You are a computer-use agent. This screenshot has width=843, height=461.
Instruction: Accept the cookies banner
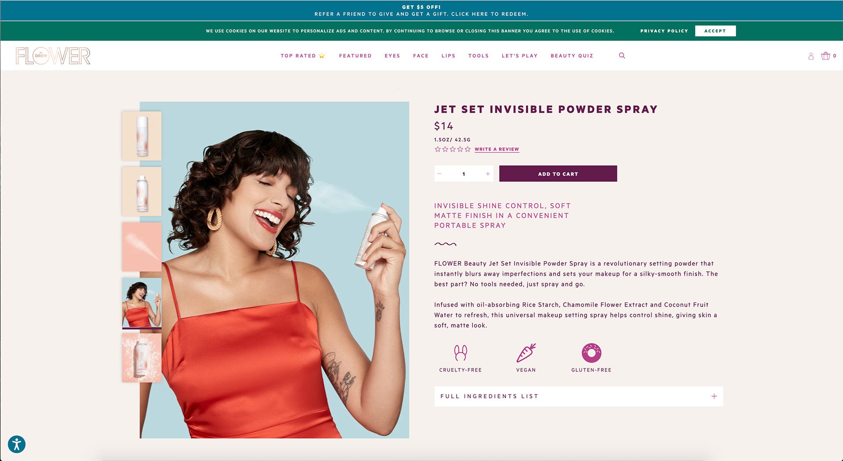pos(715,31)
